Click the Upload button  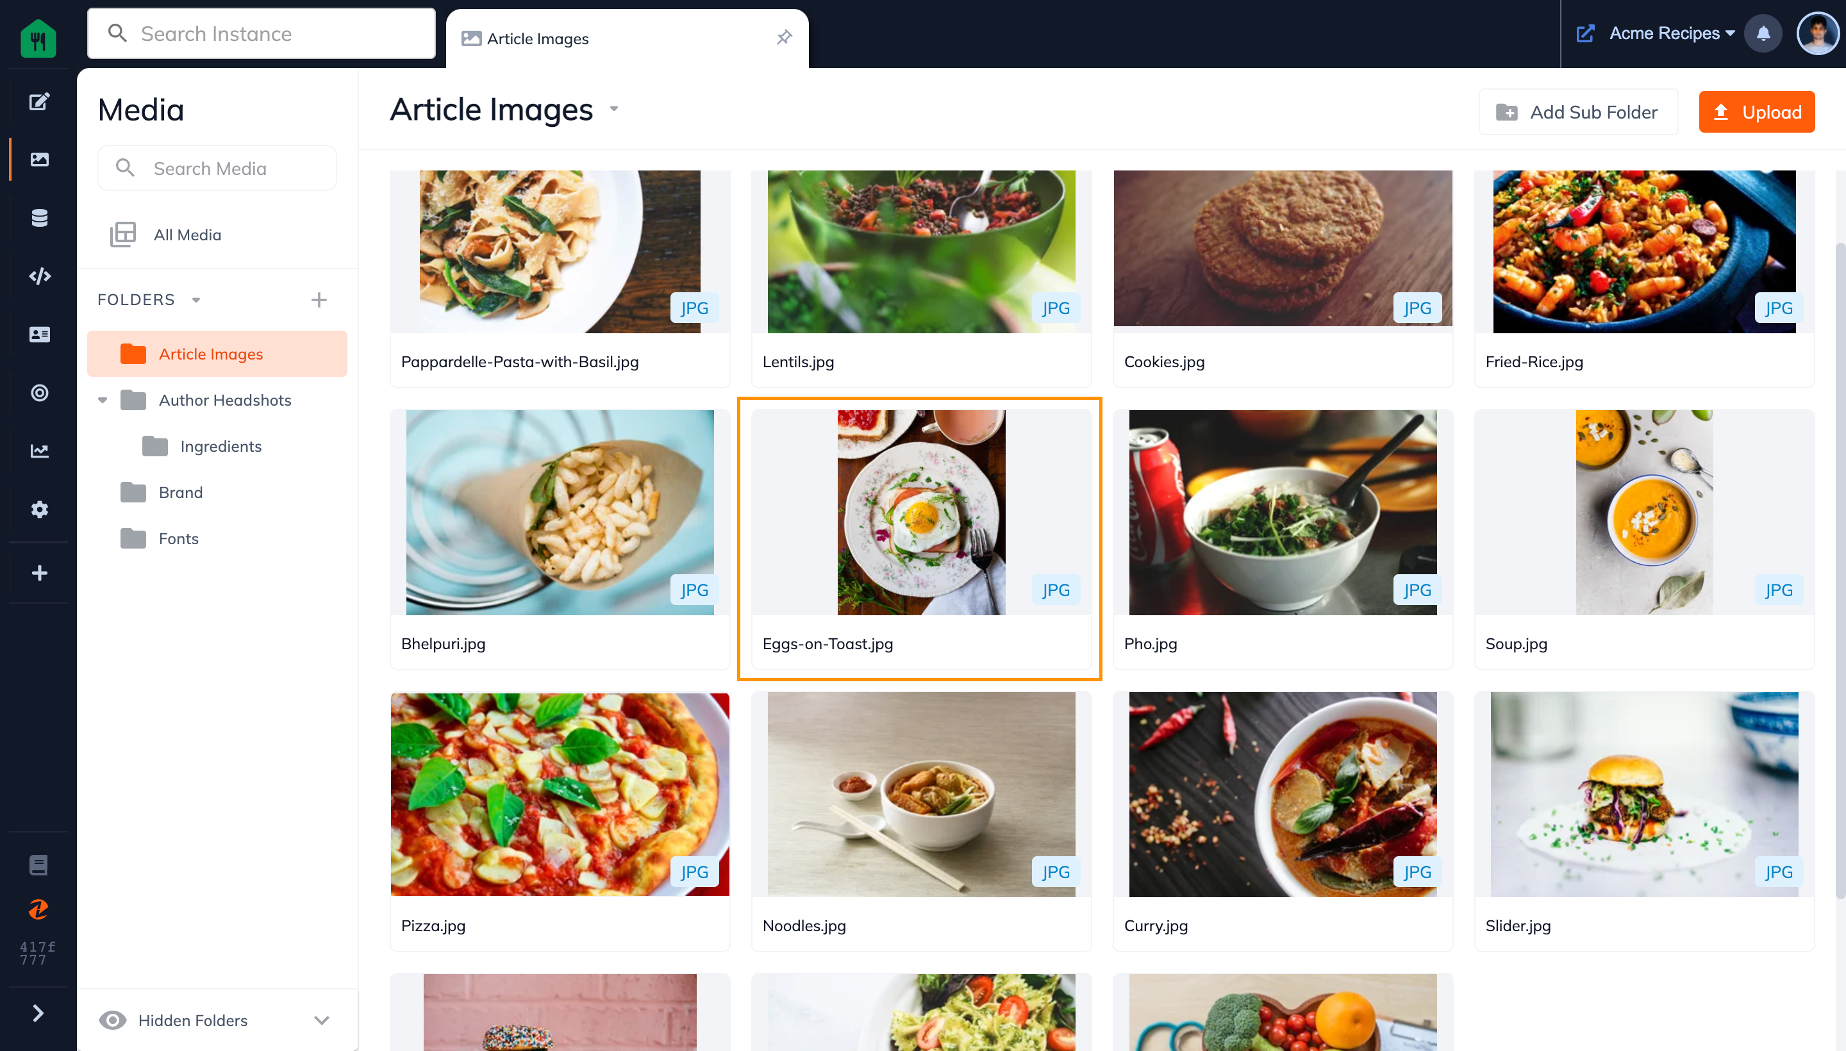[1758, 112]
